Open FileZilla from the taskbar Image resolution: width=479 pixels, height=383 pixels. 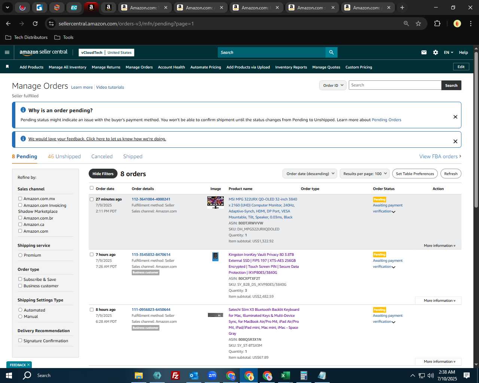pyautogui.click(x=175, y=376)
